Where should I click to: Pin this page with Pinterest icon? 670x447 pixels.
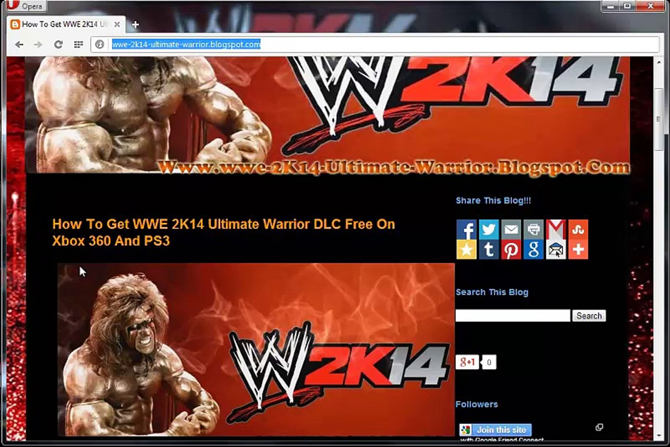click(511, 250)
